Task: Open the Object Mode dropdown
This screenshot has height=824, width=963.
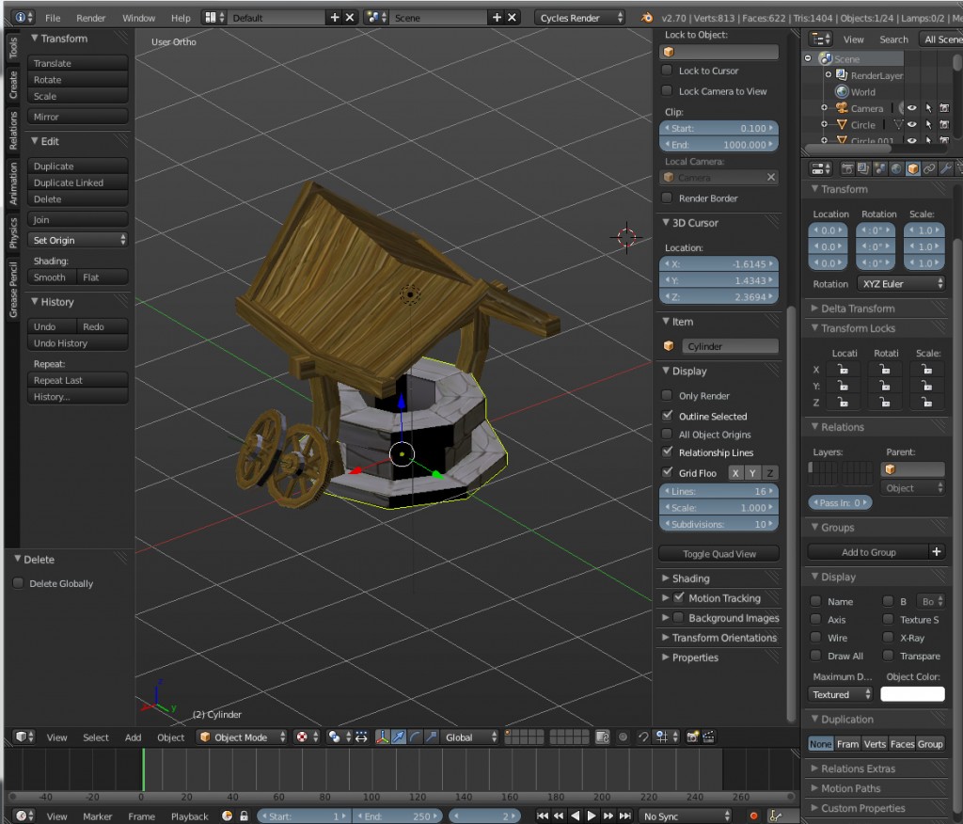Action: pyautogui.click(x=241, y=737)
